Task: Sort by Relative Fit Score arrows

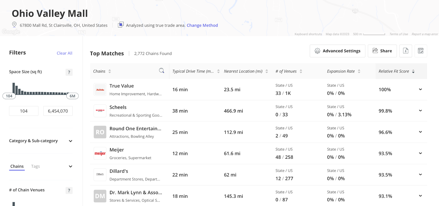Action: coord(413,71)
